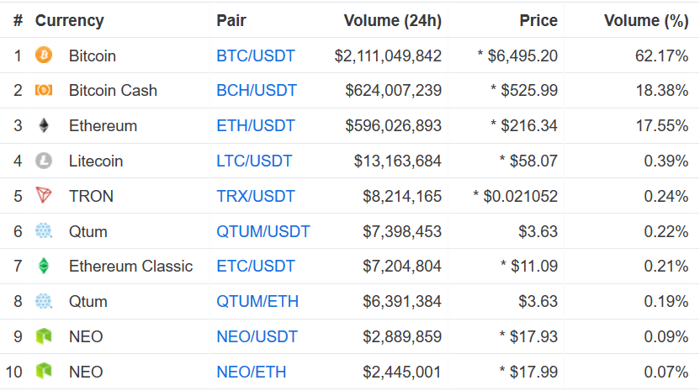Viewport: 700px width, 391px height.
Task: Click the gray Litecoin logo icon
Action: [x=44, y=161]
